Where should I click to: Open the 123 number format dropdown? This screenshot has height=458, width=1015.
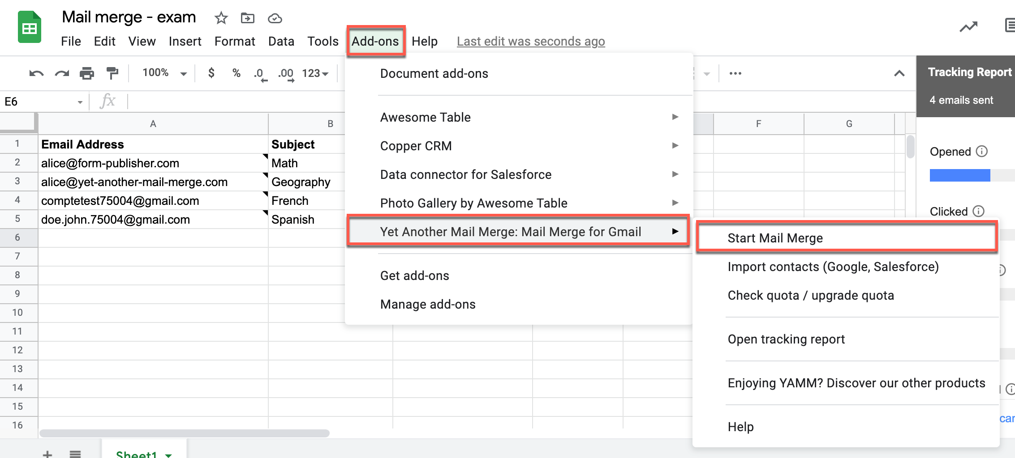point(315,73)
